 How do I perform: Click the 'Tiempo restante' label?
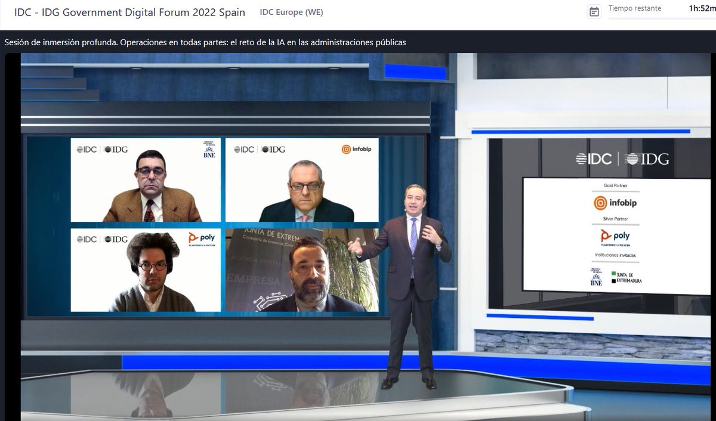635,8
